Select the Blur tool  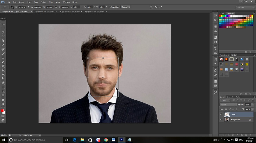click(x=3, y=74)
